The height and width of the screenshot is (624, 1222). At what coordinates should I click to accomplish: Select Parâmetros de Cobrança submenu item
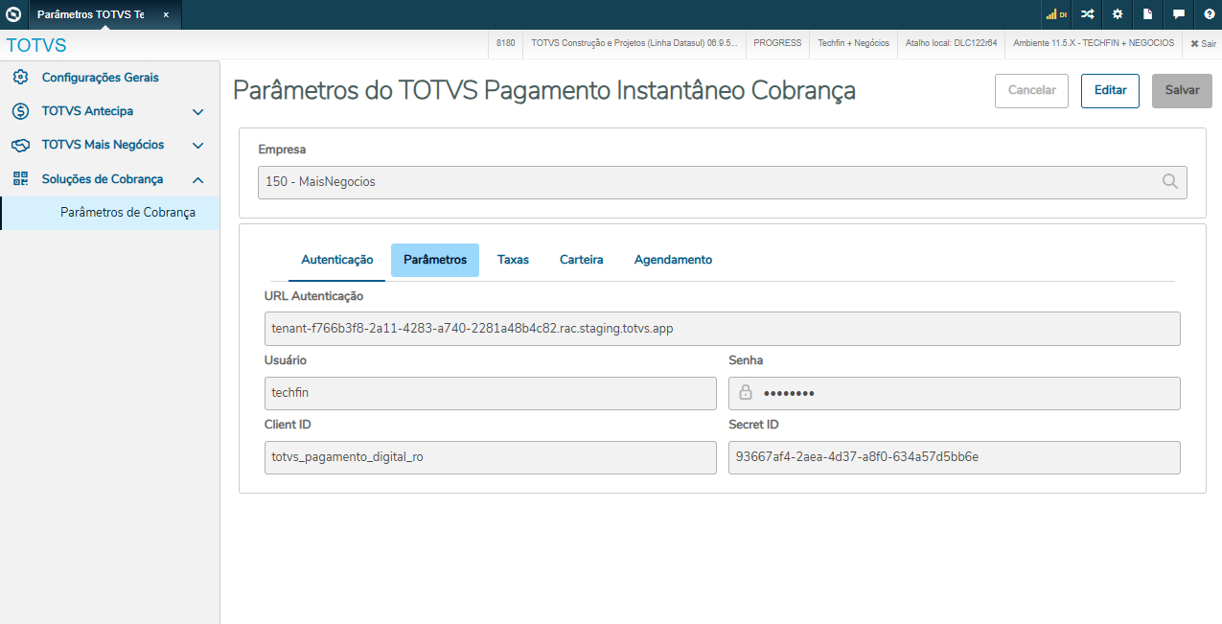coord(110,213)
